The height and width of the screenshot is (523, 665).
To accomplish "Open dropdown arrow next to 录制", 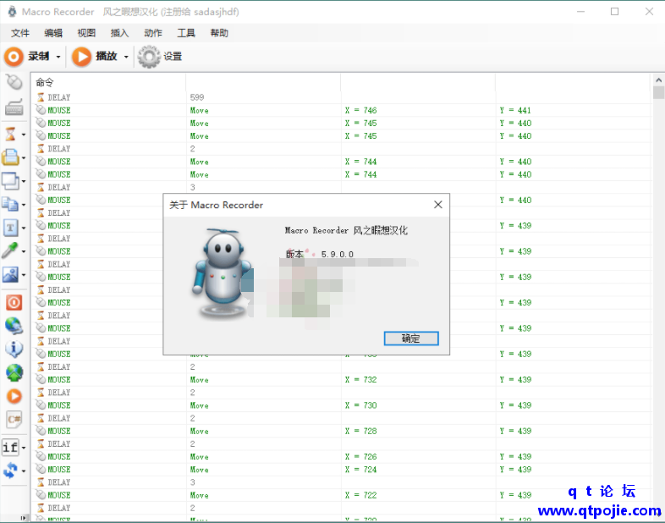I will [58, 57].
